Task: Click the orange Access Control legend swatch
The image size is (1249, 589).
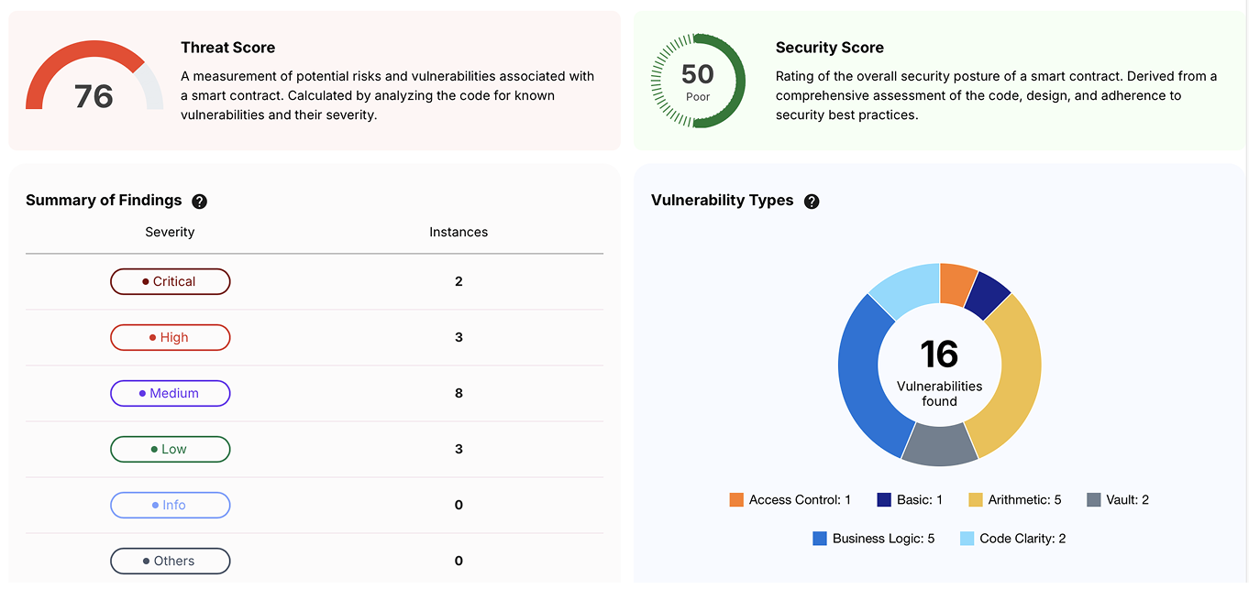Action: [x=736, y=500]
